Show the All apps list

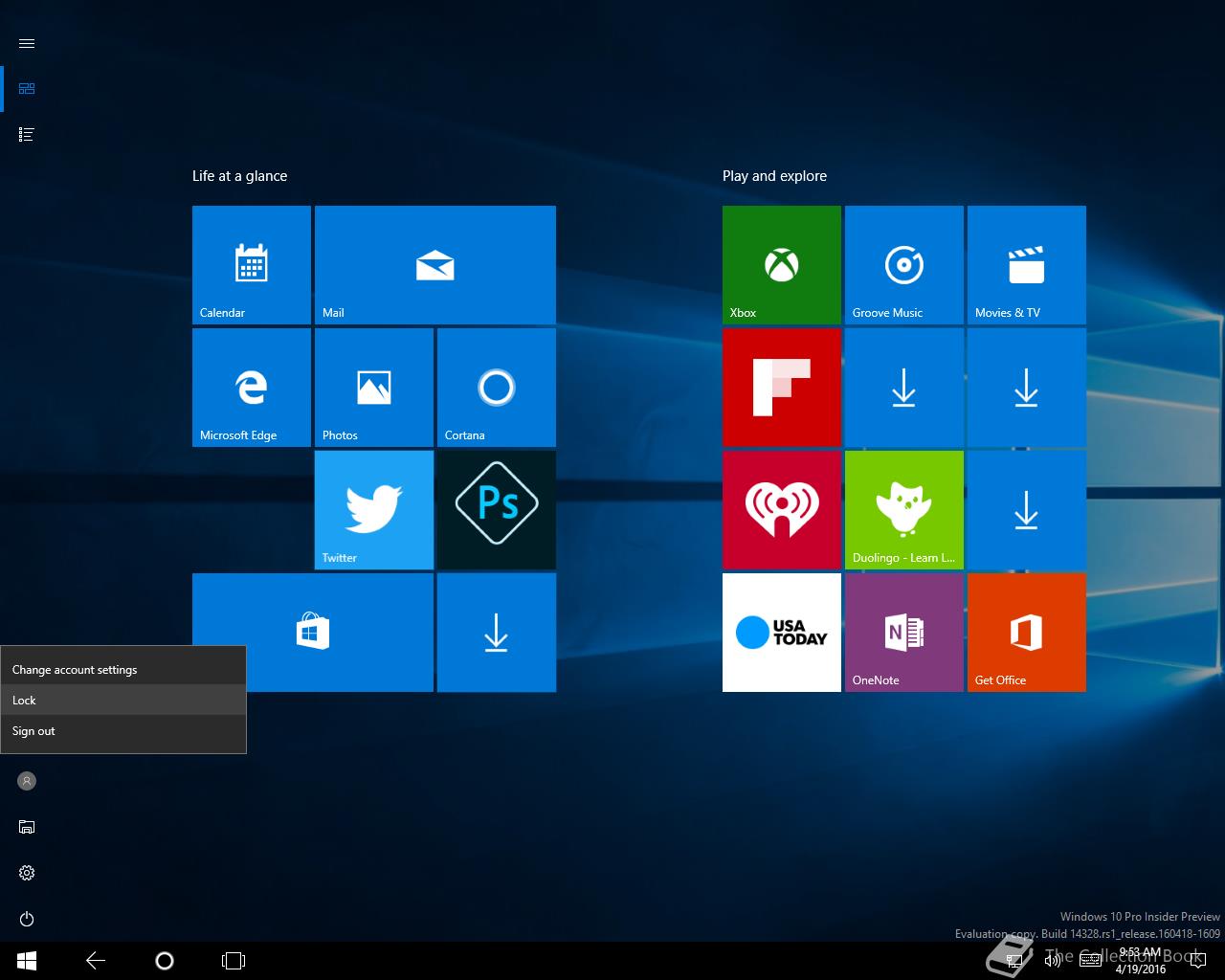click(27, 135)
